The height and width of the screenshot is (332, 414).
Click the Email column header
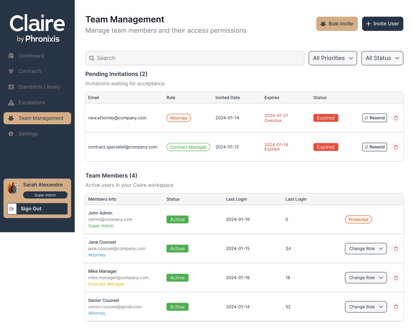point(94,98)
